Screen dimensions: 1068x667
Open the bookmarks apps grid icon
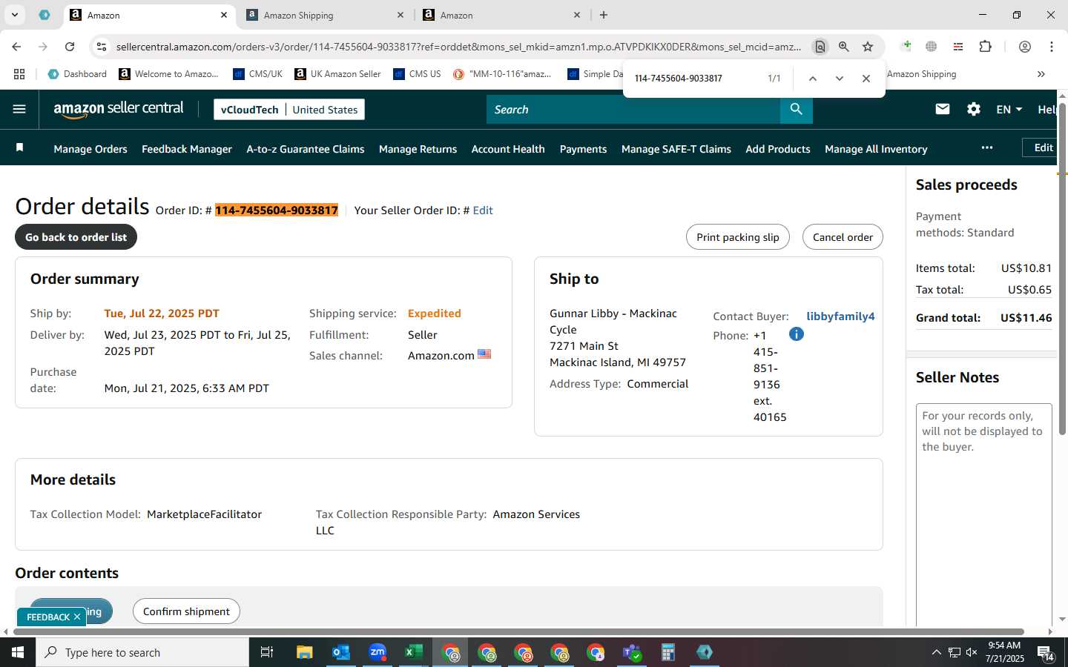(19, 74)
